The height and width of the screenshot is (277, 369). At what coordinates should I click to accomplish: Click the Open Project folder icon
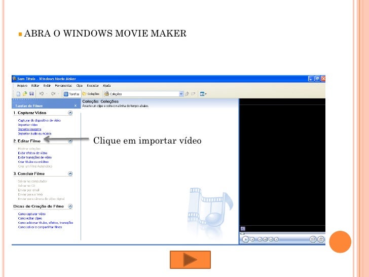tap(25, 94)
